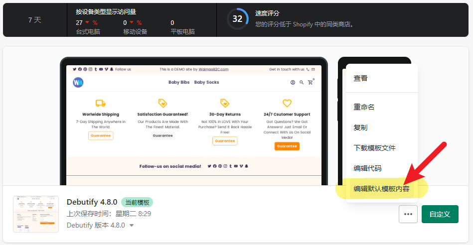Click the 24/7 Customer Support heart icon

click(x=287, y=103)
